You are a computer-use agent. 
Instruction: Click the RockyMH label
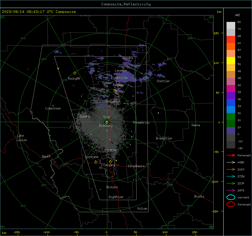[x=74, y=79]
